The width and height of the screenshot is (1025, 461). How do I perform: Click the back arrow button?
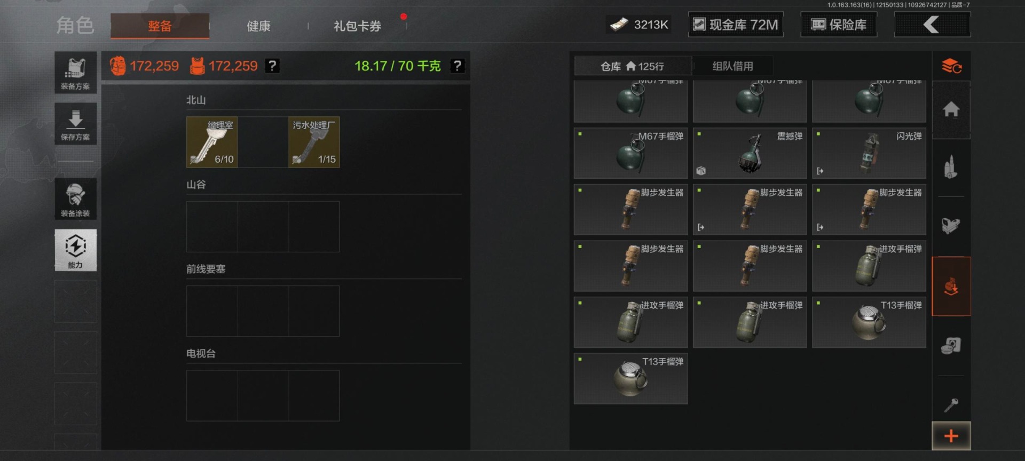click(x=932, y=25)
